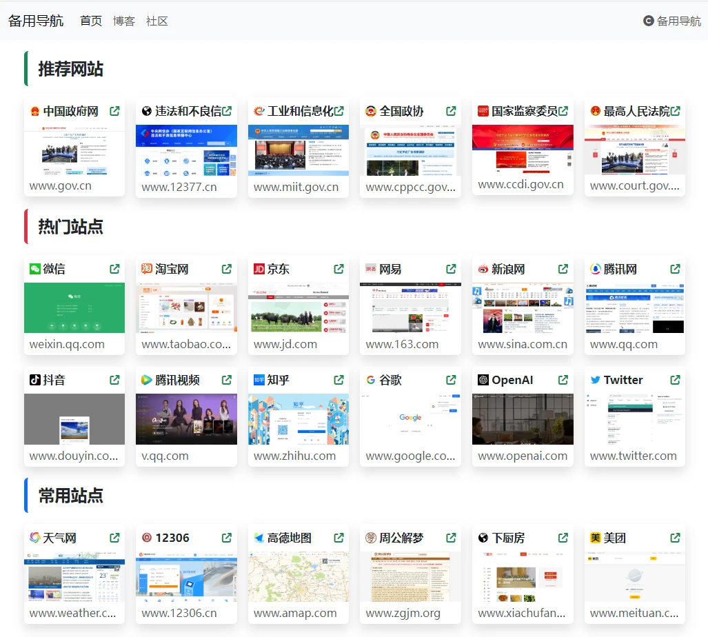Click the Meituan yellow favicon
Image resolution: width=708 pixels, height=637 pixels.
pyautogui.click(x=596, y=538)
